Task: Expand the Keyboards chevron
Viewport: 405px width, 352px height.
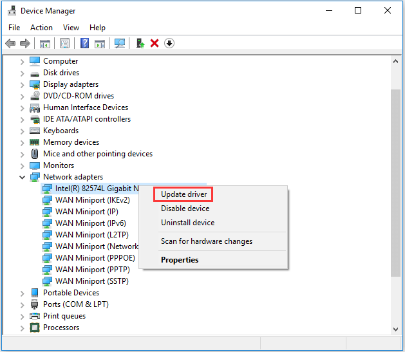Action: (22, 131)
